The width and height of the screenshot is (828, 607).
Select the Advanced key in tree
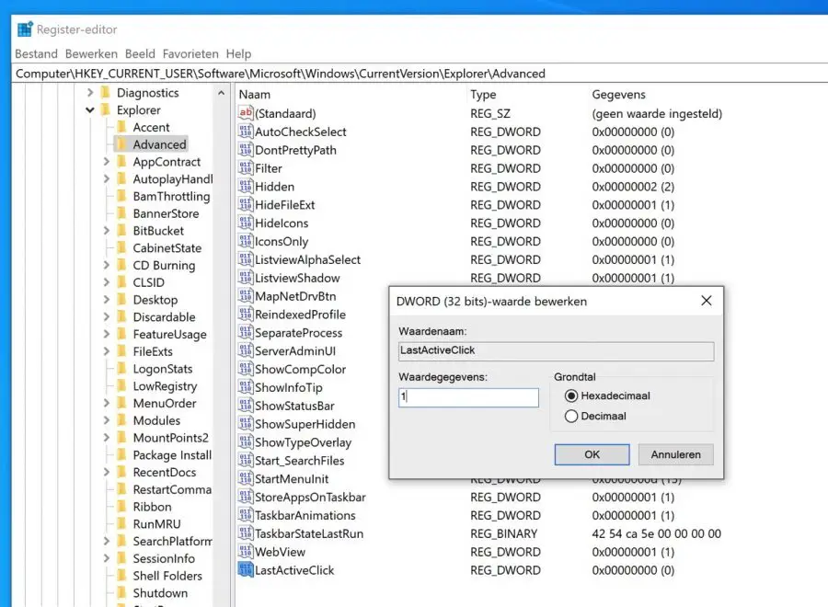point(159,144)
